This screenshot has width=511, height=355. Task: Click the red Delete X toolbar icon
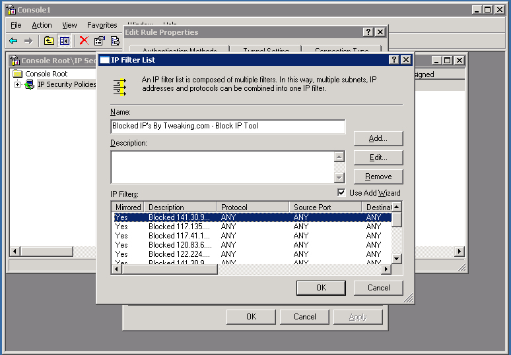coord(84,41)
